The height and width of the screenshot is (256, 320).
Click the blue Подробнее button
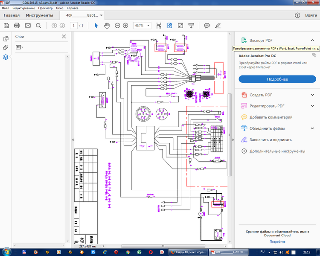[x=277, y=79]
